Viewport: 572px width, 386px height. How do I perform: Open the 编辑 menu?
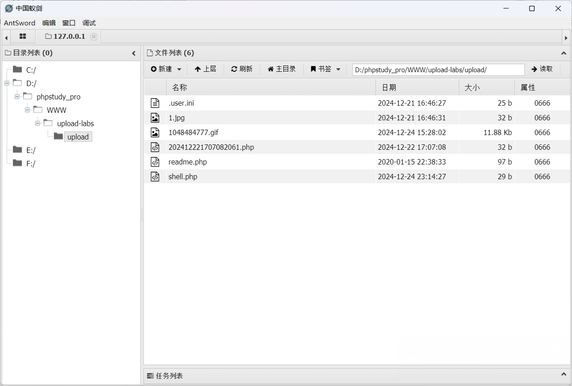click(49, 23)
